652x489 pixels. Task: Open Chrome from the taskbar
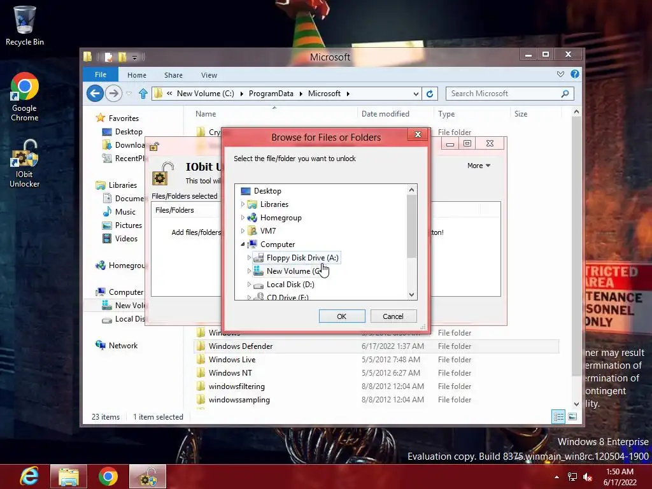click(x=108, y=476)
